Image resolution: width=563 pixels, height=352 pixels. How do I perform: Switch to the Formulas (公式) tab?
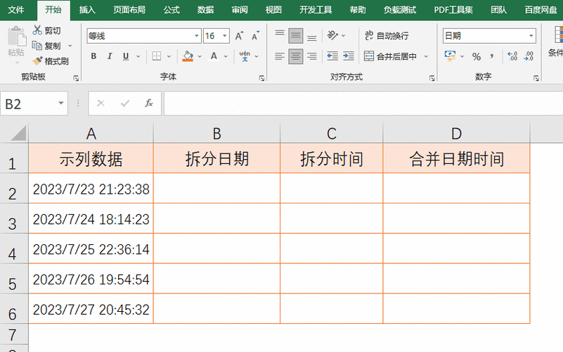pos(172,10)
